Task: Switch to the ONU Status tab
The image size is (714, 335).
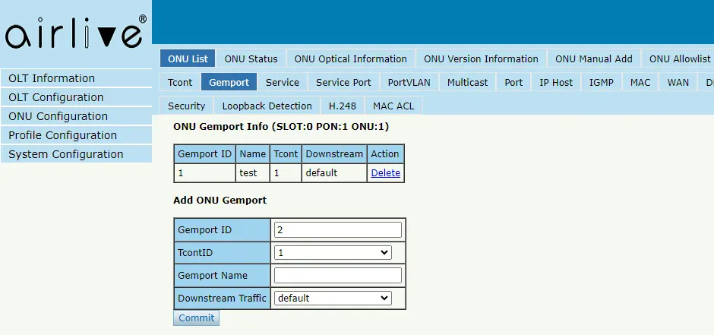Action: pyautogui.click(x=251, y=58)
